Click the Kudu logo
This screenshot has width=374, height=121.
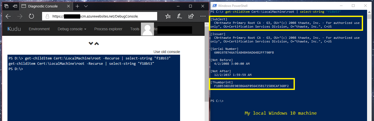click(14, 29)
